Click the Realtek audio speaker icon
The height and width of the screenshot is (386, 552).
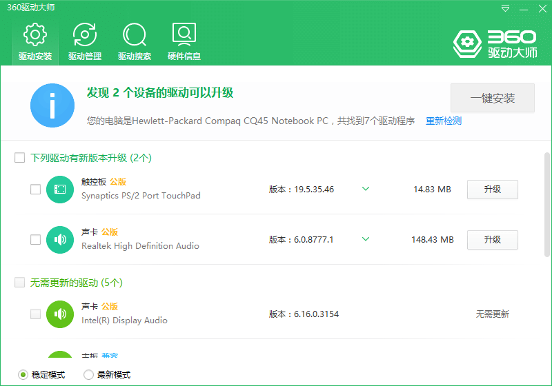coord(60,240)
